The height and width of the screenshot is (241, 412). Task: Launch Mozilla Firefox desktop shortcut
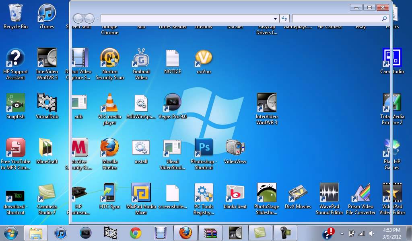pyautogui.click(x=109, y=154)
